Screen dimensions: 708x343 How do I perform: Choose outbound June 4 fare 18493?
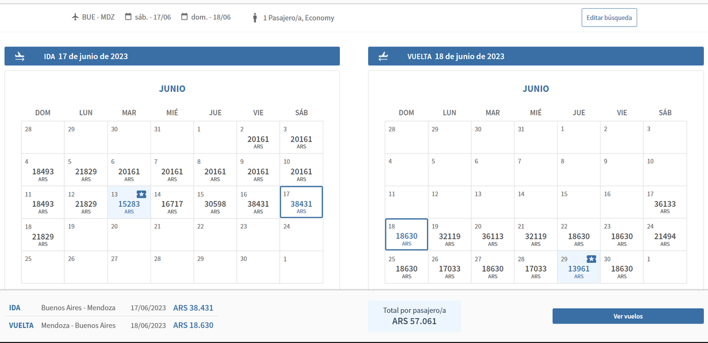pos(42,171)
